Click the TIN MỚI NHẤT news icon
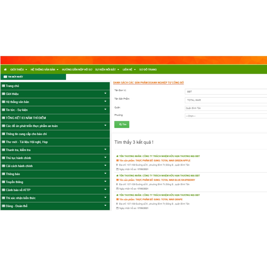Image resolution: width=267 pixels, height=267 pixels. point(5,77)
